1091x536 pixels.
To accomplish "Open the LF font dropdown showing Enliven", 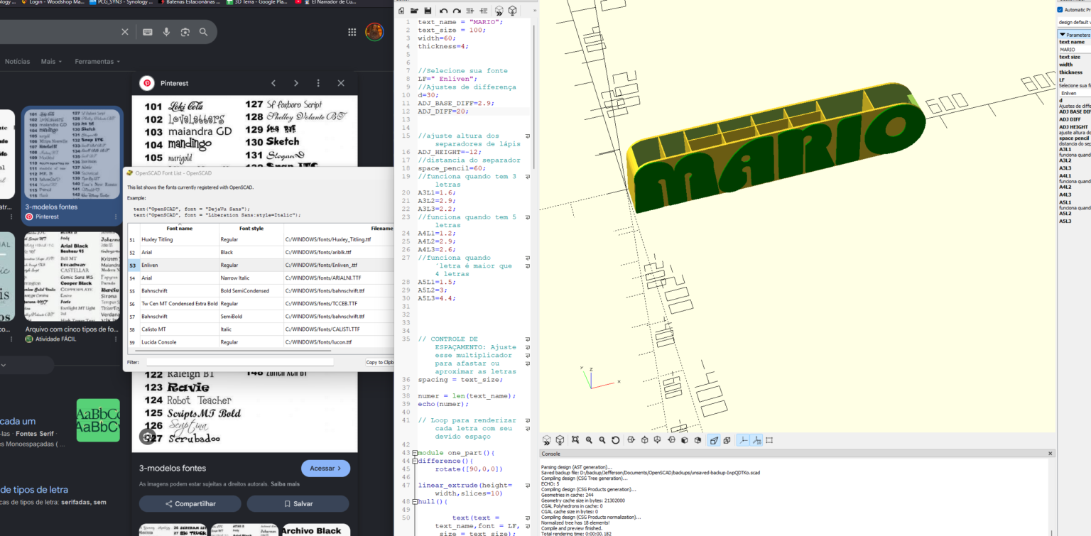I will coord(1075,93).
